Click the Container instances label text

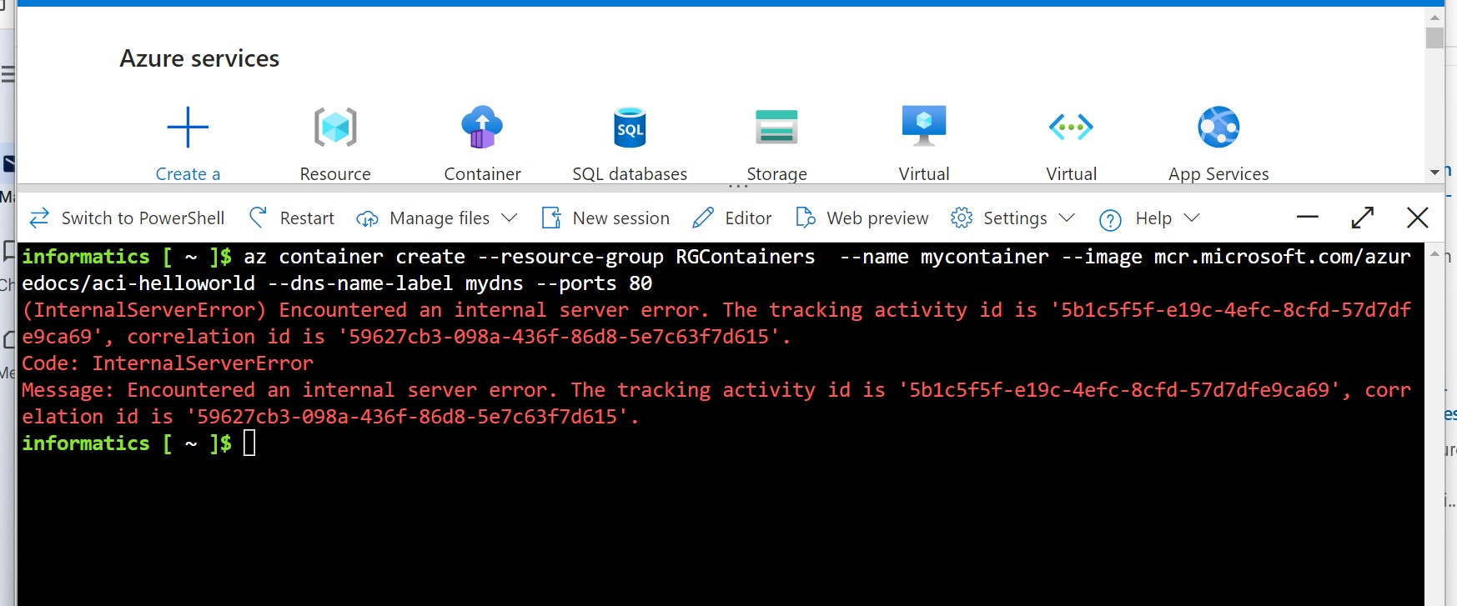click(x=482, y=173)
